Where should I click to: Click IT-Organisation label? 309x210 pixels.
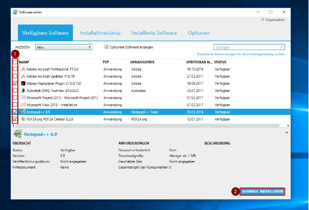[x=273, y=20]
